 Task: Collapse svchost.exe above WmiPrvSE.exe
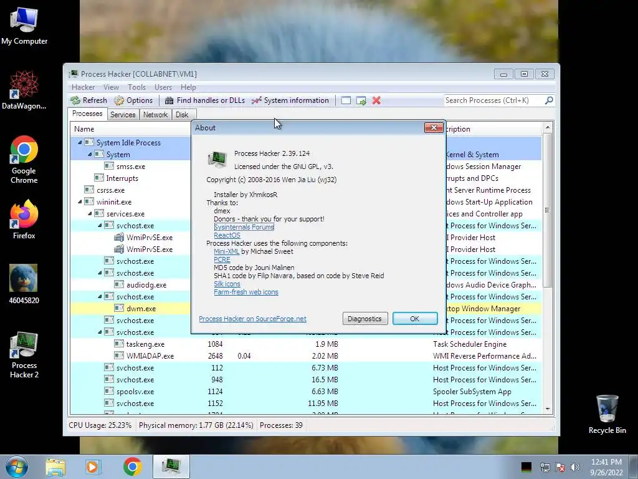click(x=100, y=225)
